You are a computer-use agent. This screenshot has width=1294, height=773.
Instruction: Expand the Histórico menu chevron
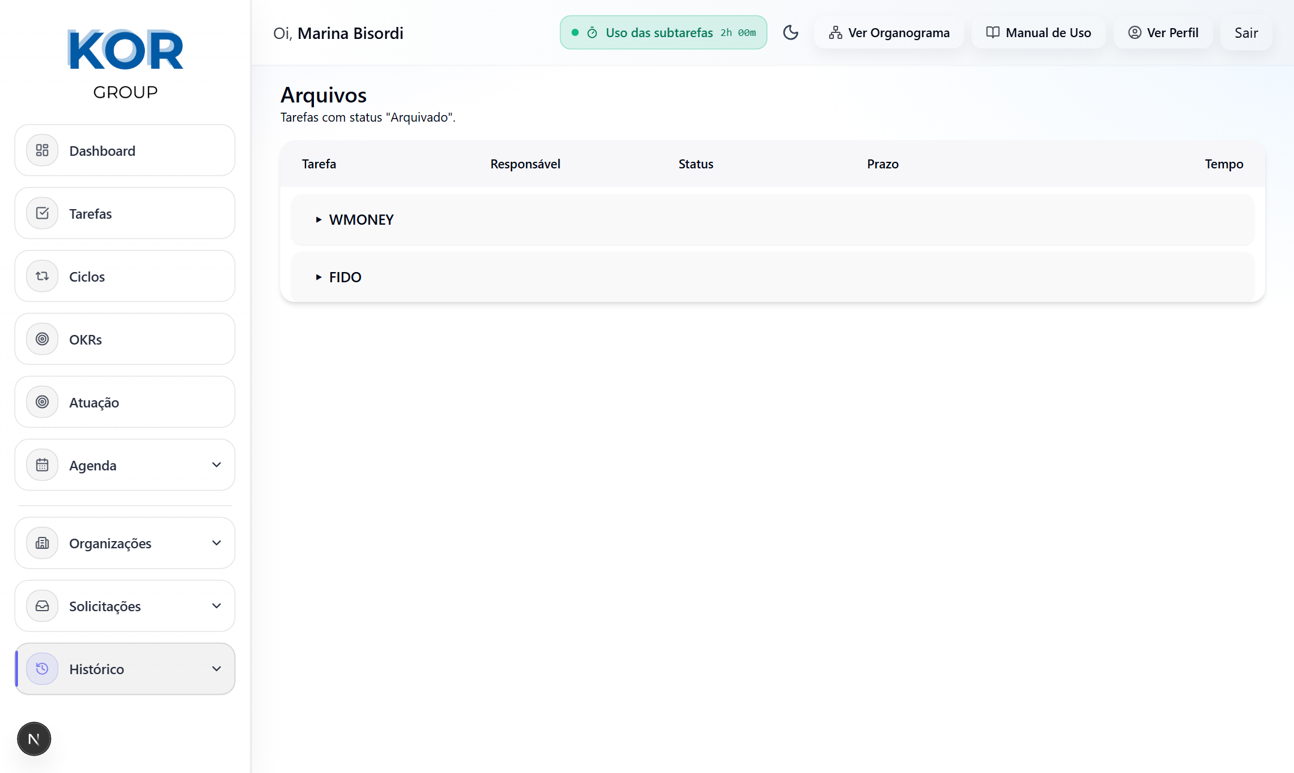pyautogui.click(x=216, y=669)
